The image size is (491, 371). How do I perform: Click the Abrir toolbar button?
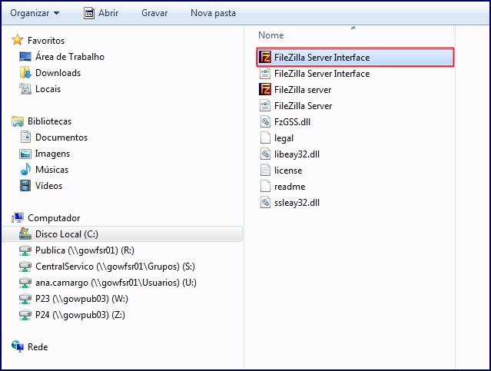(x=101, y=13)
